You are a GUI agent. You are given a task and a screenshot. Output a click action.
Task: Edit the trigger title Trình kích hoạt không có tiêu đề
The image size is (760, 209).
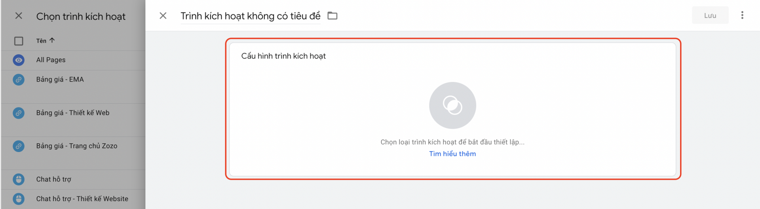(251, 16)
